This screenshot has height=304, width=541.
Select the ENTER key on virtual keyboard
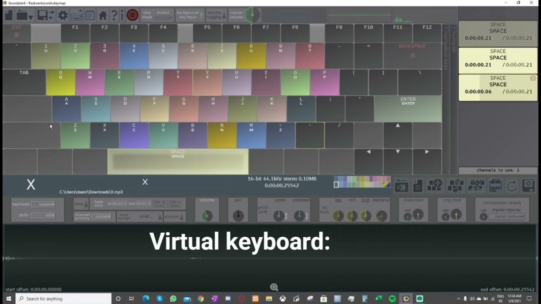pos(408,109)
